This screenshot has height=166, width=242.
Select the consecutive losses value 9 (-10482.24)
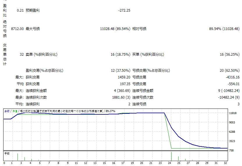pos(229,90)
